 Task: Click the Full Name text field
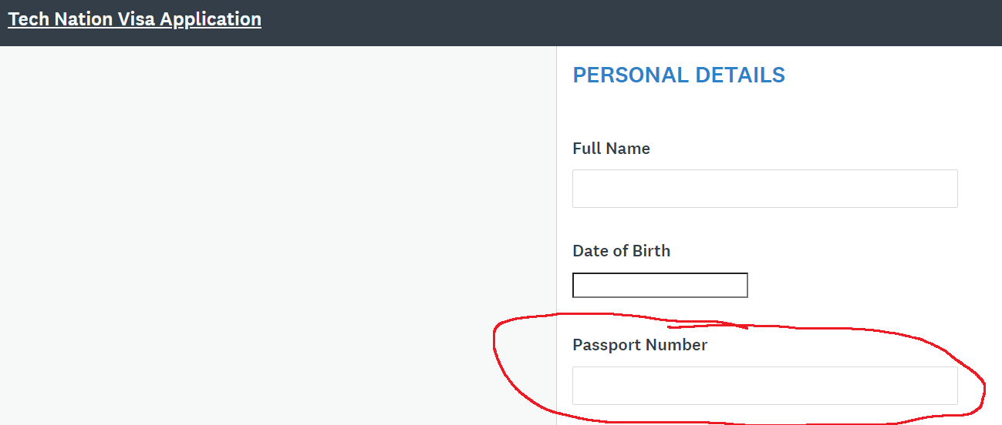[764, 189]
